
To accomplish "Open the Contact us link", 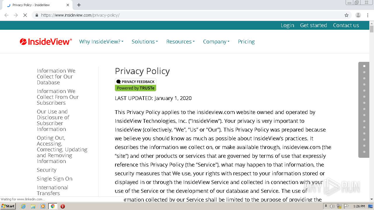I will (346, 25).
